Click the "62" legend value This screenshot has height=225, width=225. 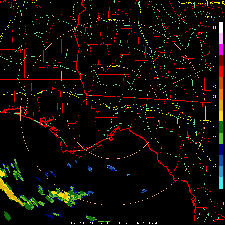(215, 37)
